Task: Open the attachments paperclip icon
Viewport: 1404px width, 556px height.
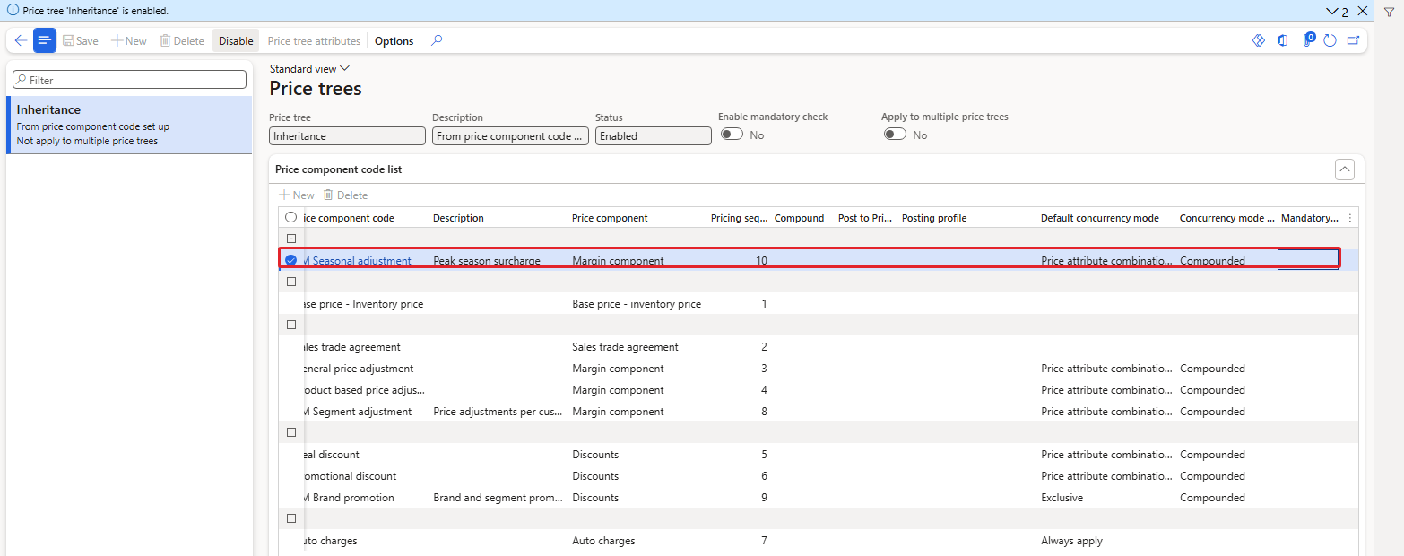Action: point(1308,40)
